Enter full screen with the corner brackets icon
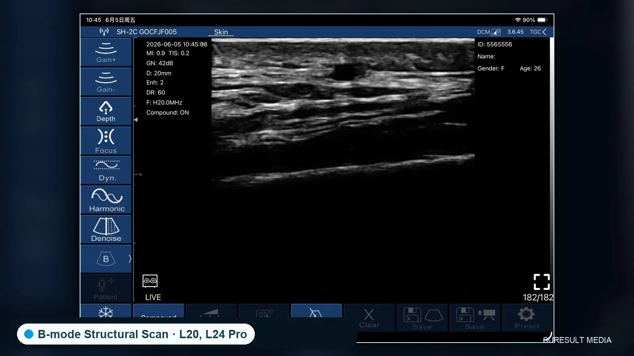Image resolution: width=634 pixels, height=356 pixels. (x=542, y=282)
